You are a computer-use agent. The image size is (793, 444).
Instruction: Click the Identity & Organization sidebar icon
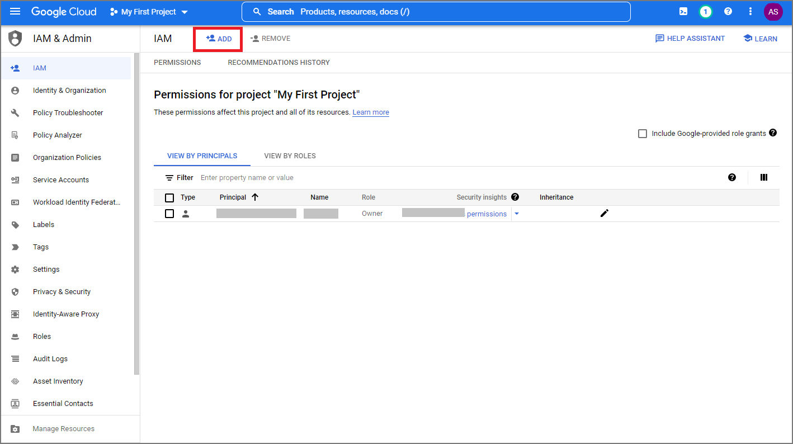coord(15,91)
